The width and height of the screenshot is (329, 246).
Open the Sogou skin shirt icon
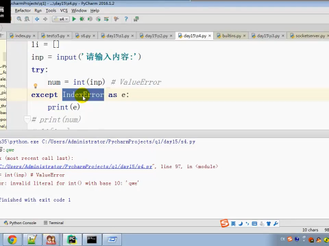click(269, 223)
